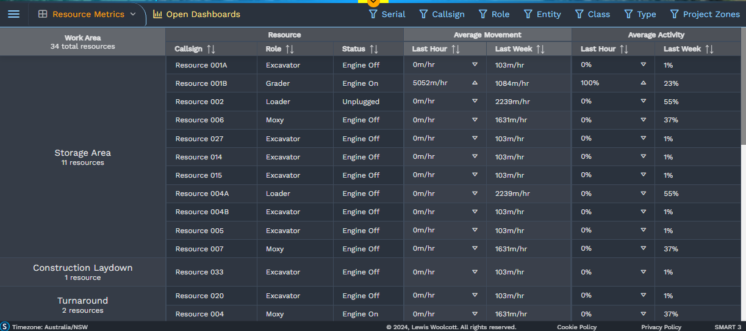Viewport: 746px width, 331px height.
Task: Select Resource 006 callsign cell
Action: click(x=211, y=120)
